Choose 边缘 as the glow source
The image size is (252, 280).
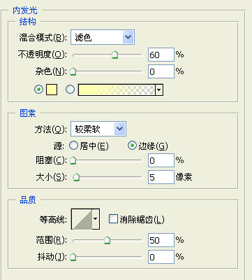click(x=148, y=146)
